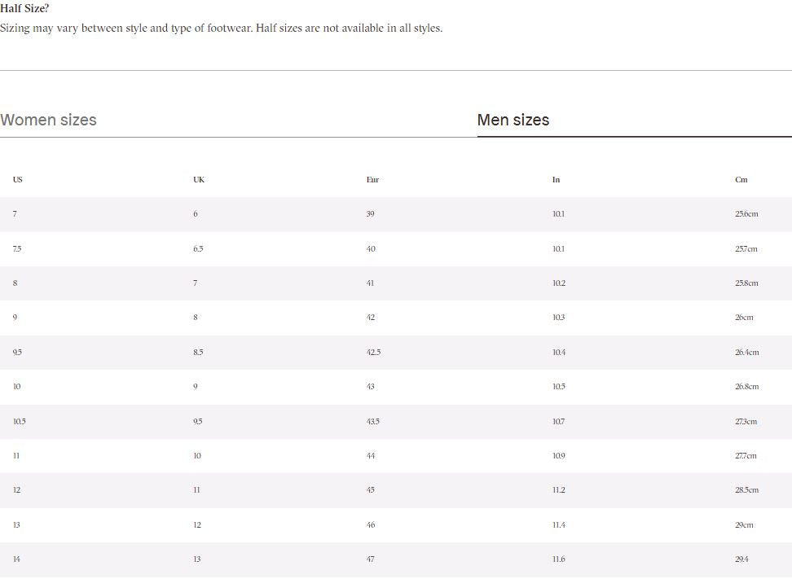Select the UK size 6.5 cell
The width and height of the screenshot is (792, 579).
[198, 248]
